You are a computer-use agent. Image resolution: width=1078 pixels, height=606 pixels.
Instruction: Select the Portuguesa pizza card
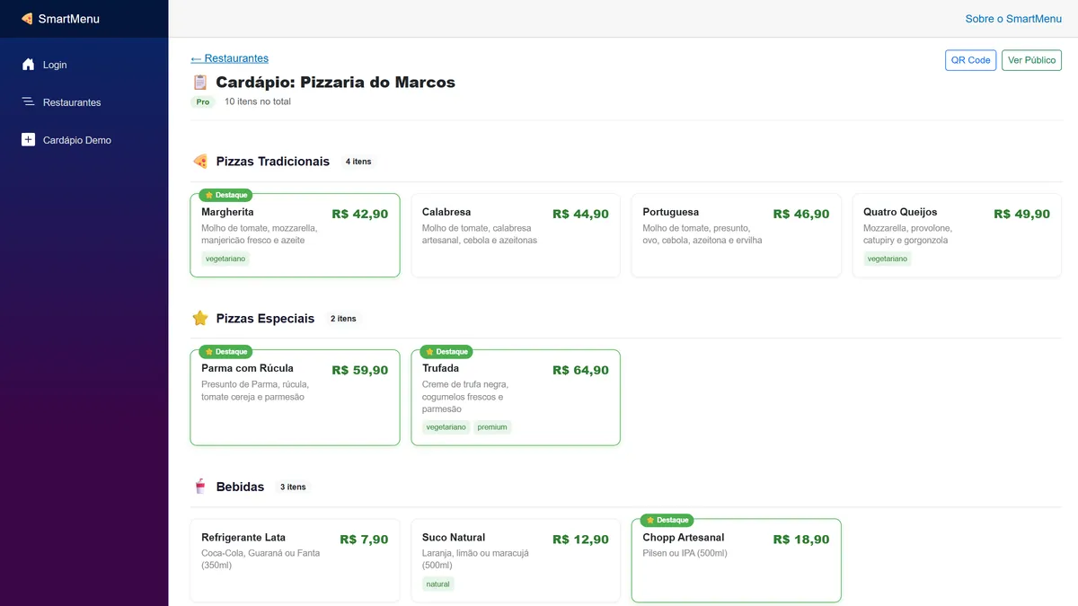[737, 235]
